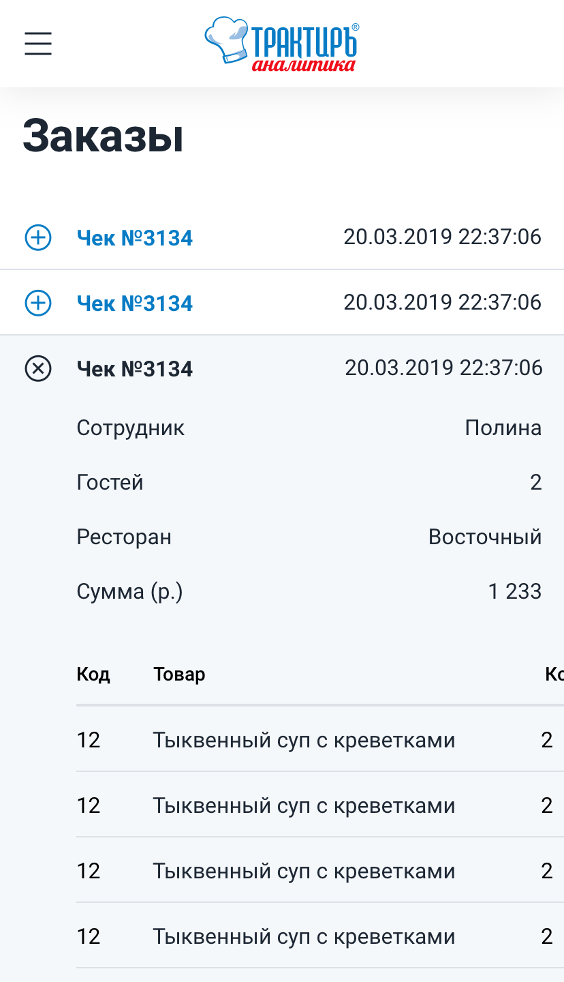
Task: Open the second blue Чек №3134 link
Action: (x=135, y=303)
